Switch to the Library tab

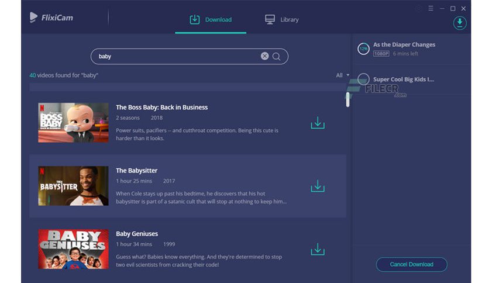coord(282,19)
